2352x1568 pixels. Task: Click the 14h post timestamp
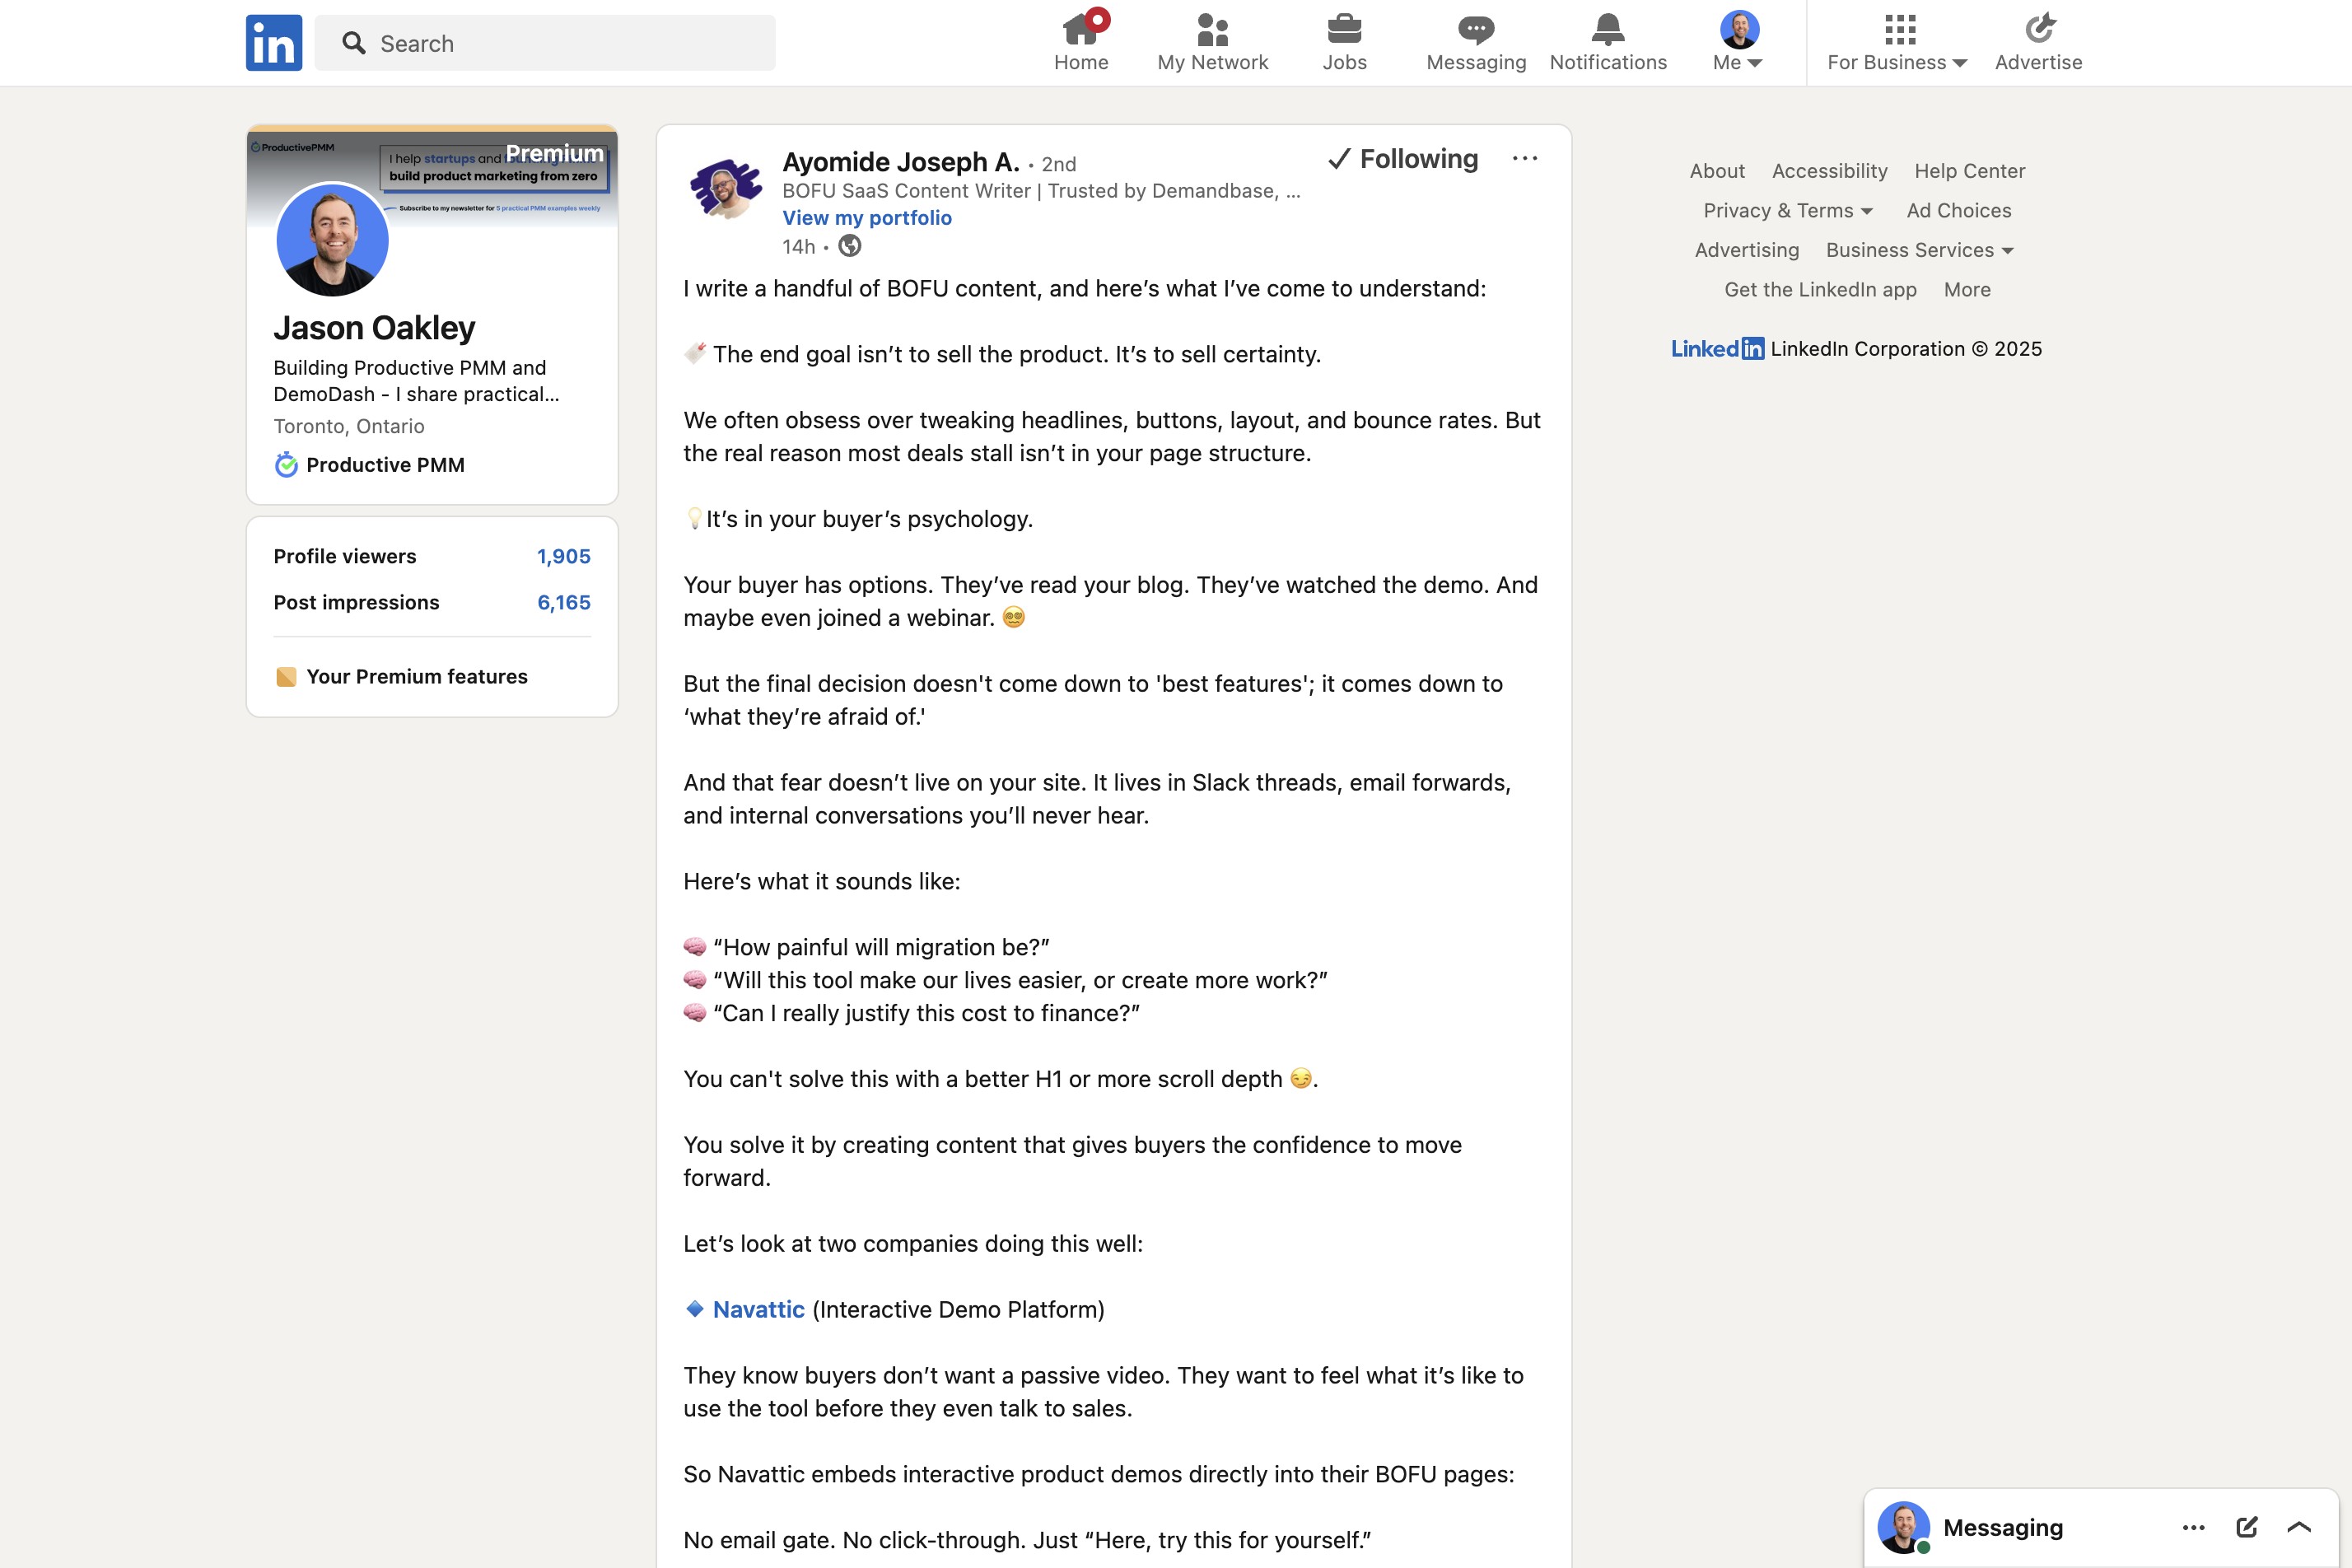point(798,246)
